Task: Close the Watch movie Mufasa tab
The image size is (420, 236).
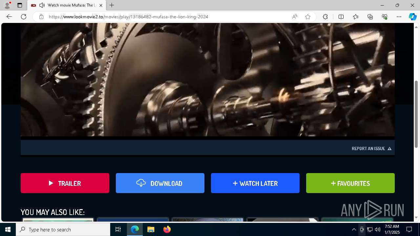Action: click(101, 5)
